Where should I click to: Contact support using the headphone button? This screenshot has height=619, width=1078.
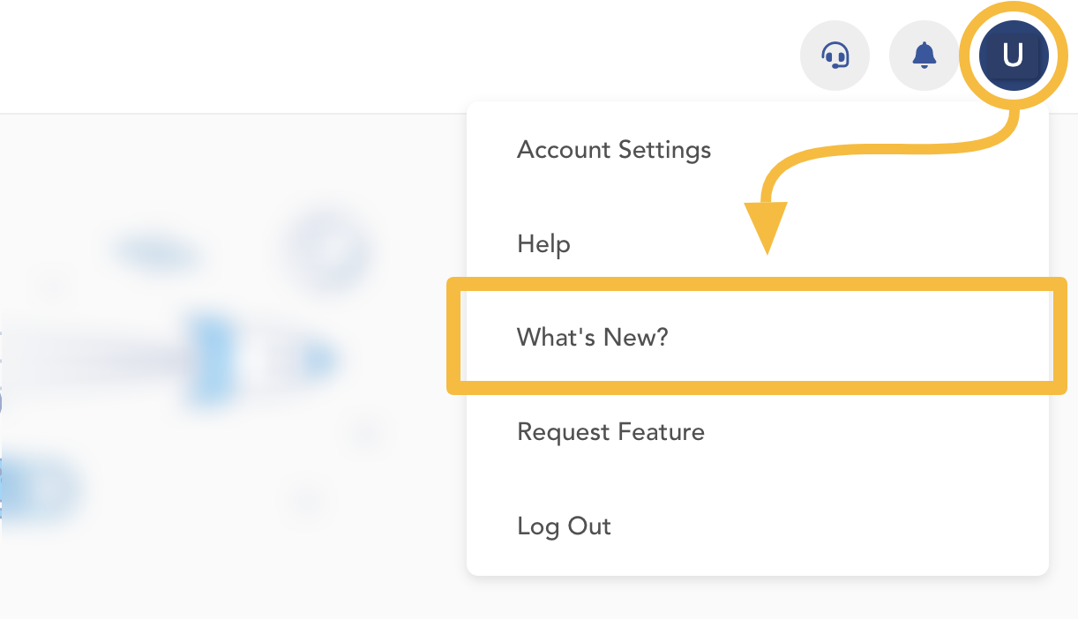coord(835,56)
